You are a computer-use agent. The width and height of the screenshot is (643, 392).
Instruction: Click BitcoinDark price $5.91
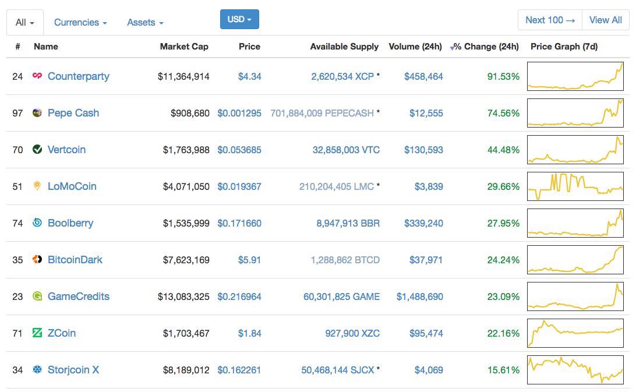click(249, 260)
